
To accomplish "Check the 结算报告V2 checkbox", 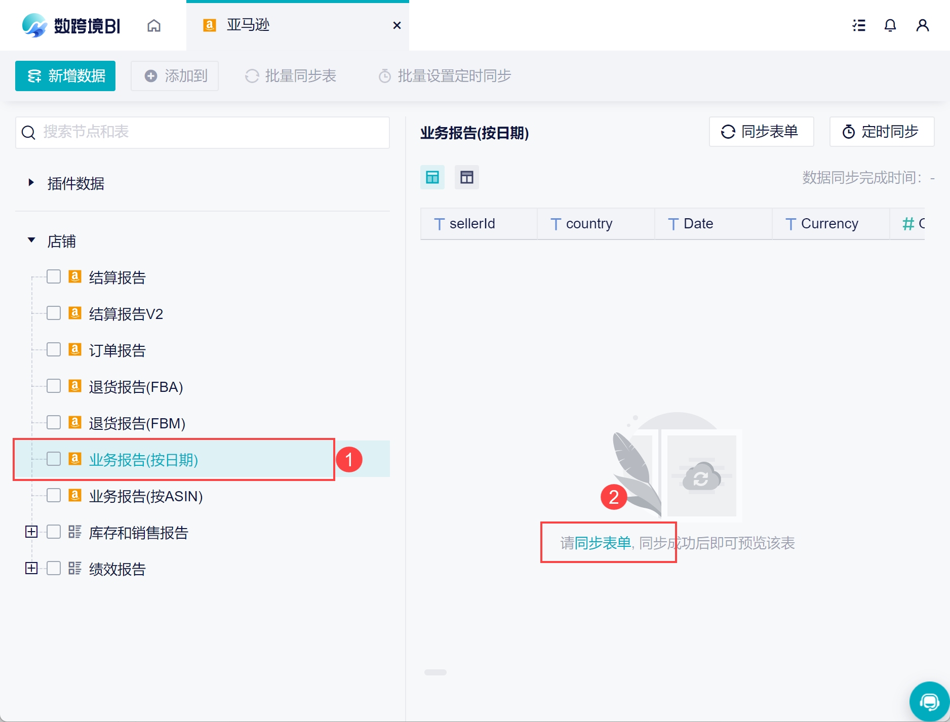I will tap(54, 313).
